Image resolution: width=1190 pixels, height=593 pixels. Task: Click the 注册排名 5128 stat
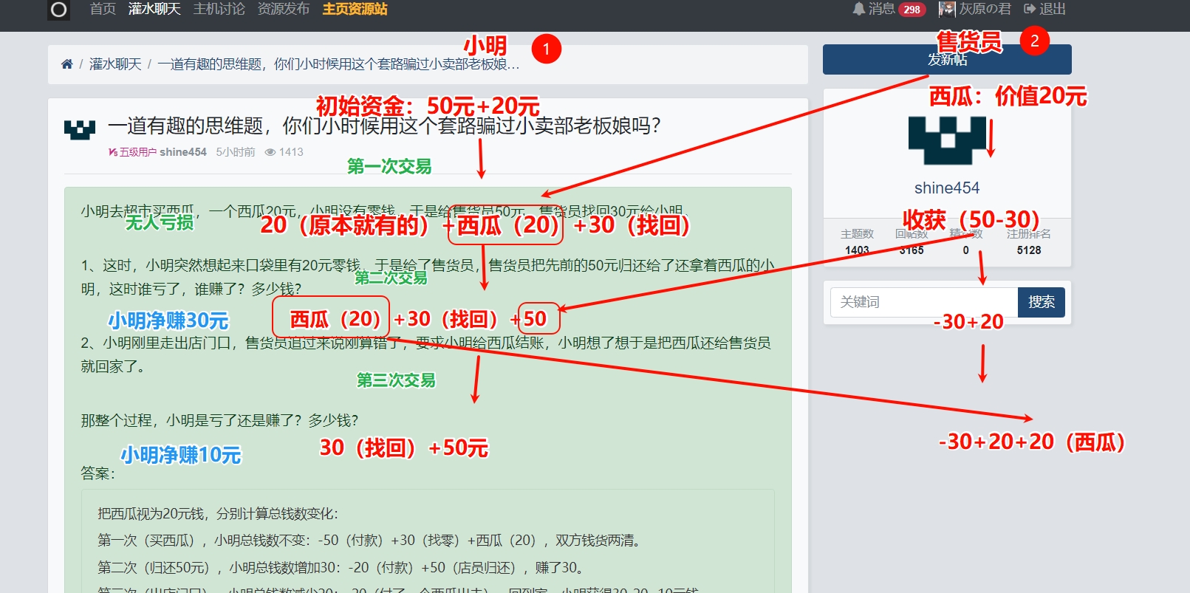tap(1028, 241)
